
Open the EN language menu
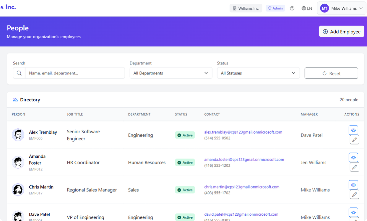[307, 8]
